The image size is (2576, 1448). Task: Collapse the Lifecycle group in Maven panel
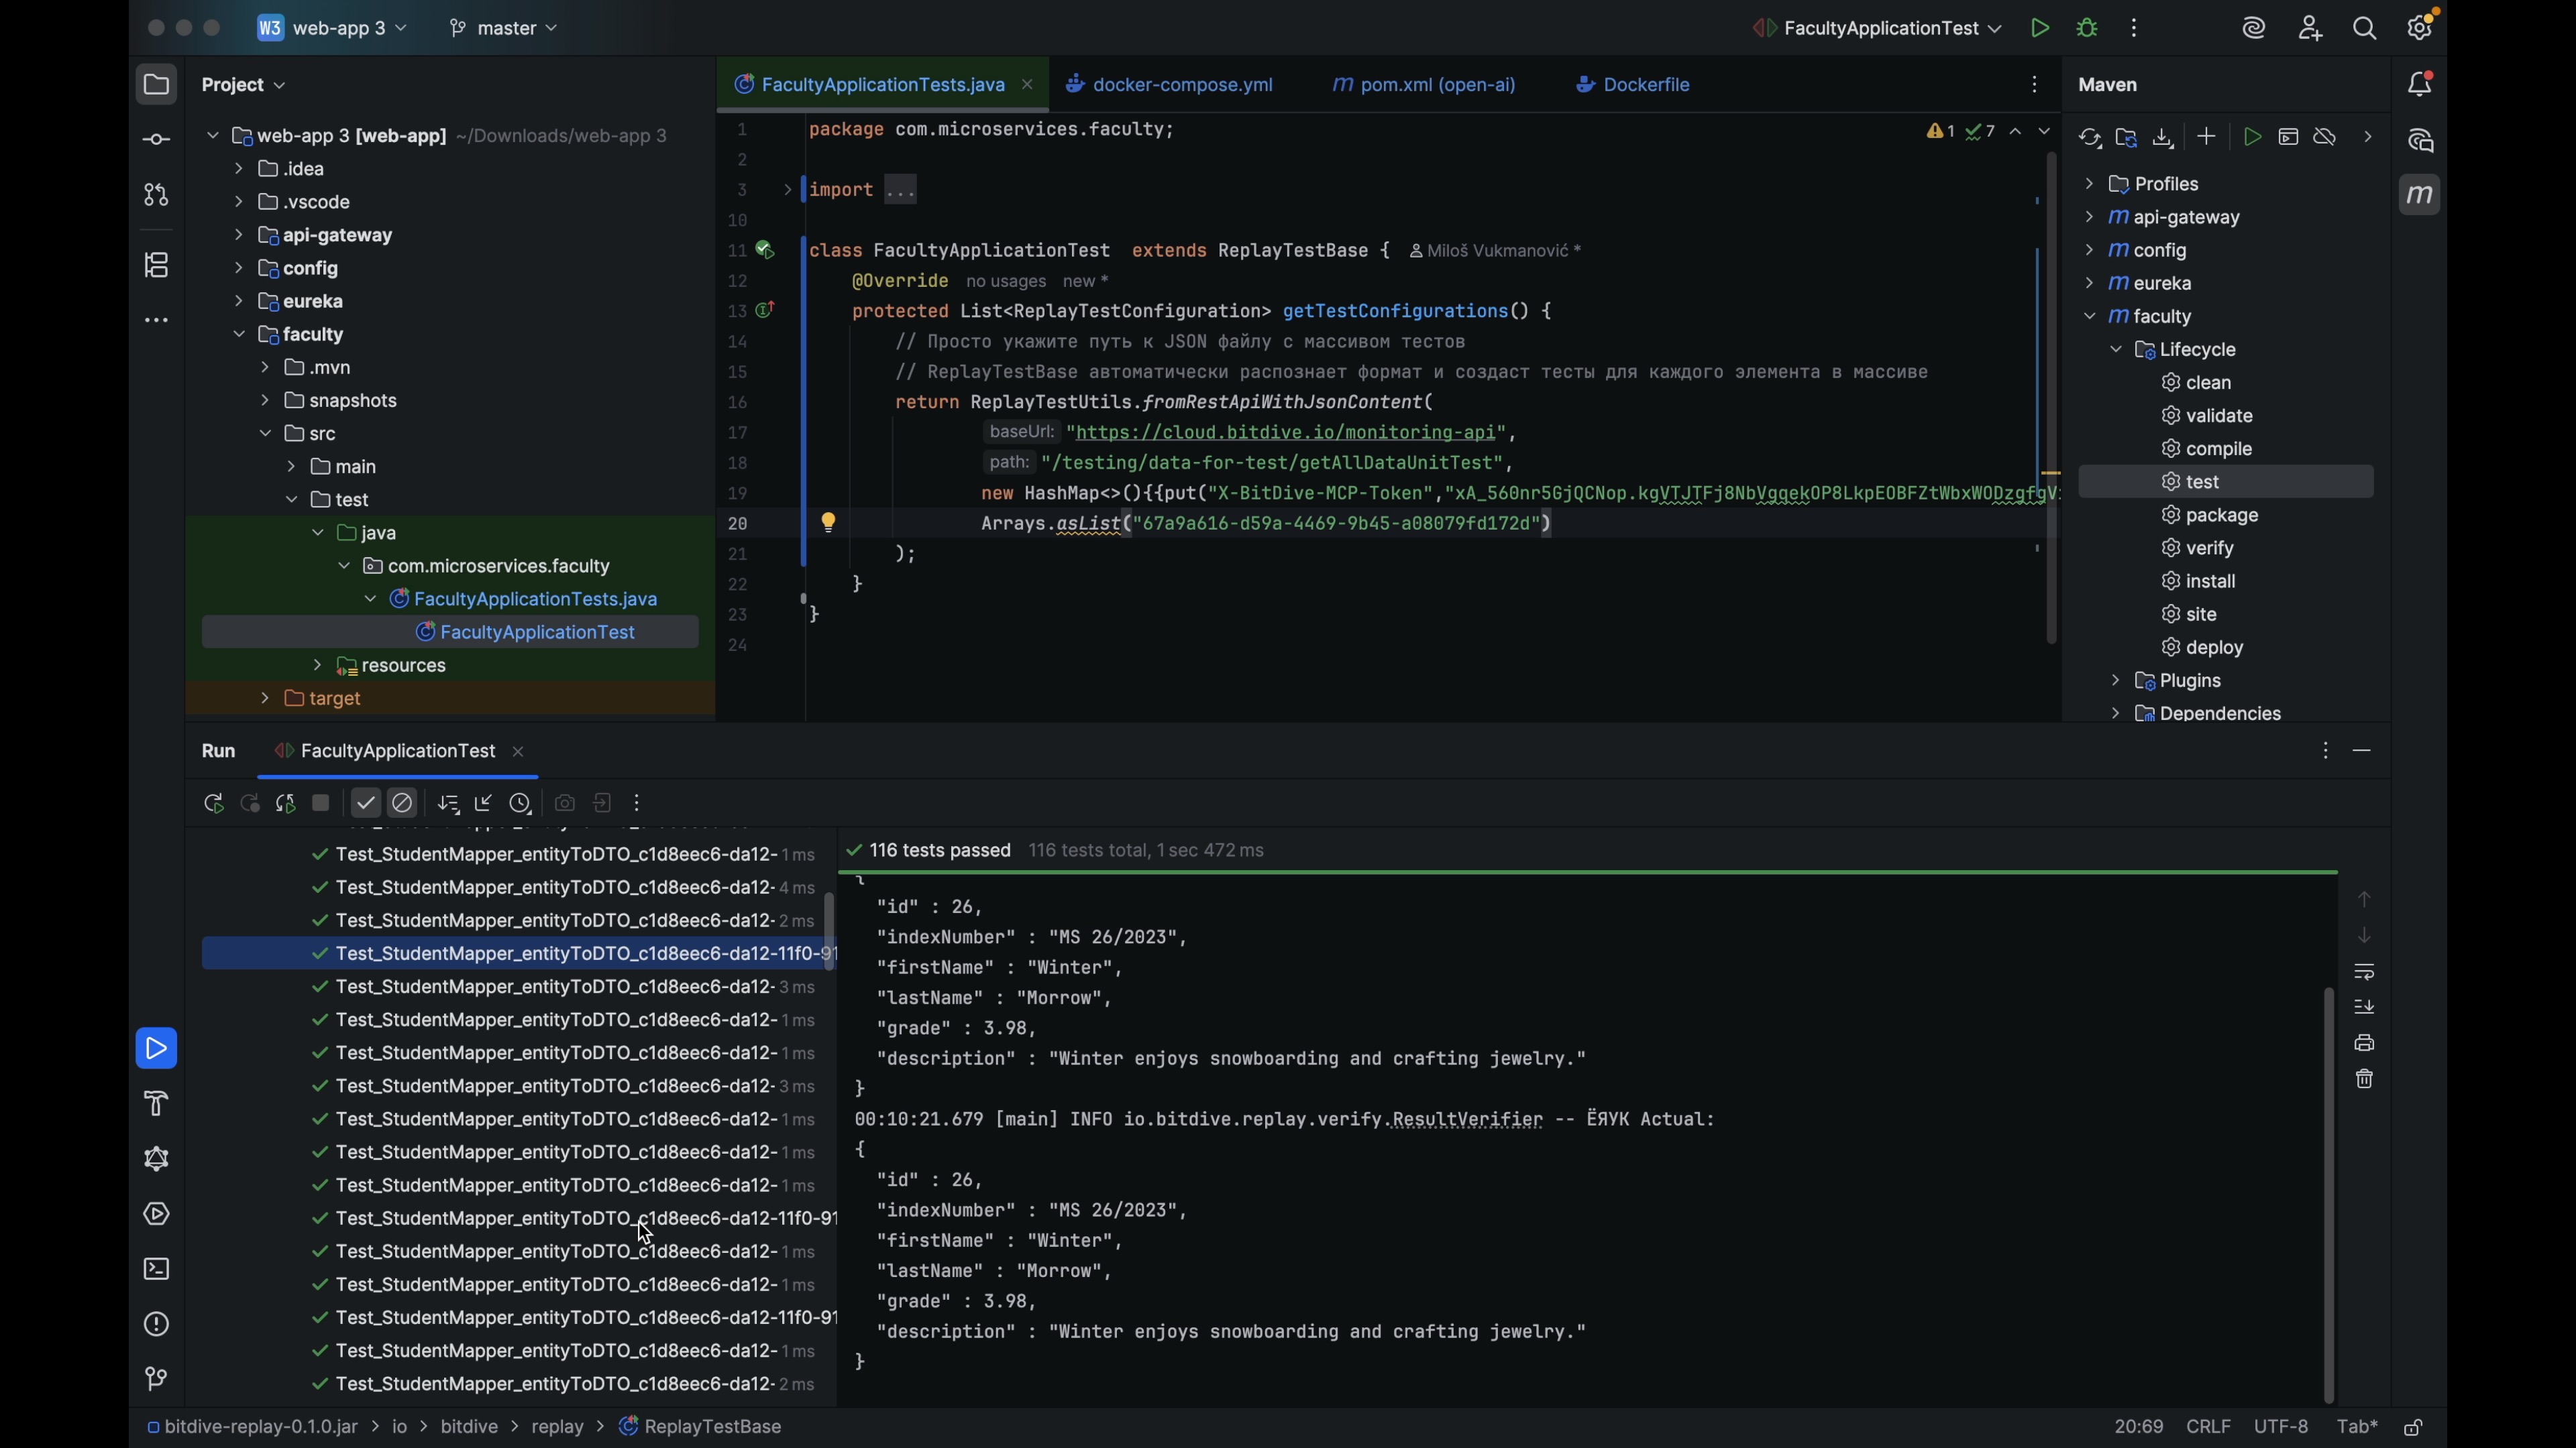pos(2117,349)
